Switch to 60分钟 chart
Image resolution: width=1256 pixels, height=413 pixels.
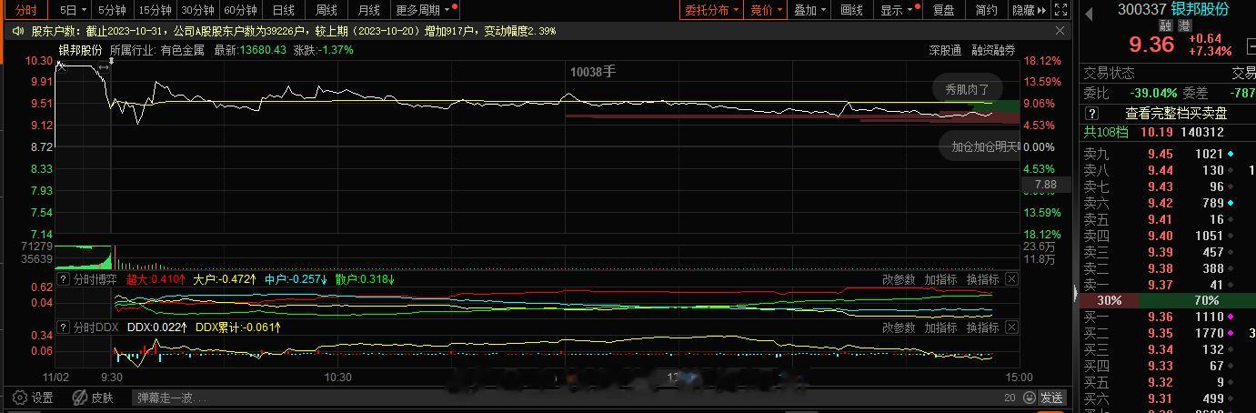(x=240, y=10)
